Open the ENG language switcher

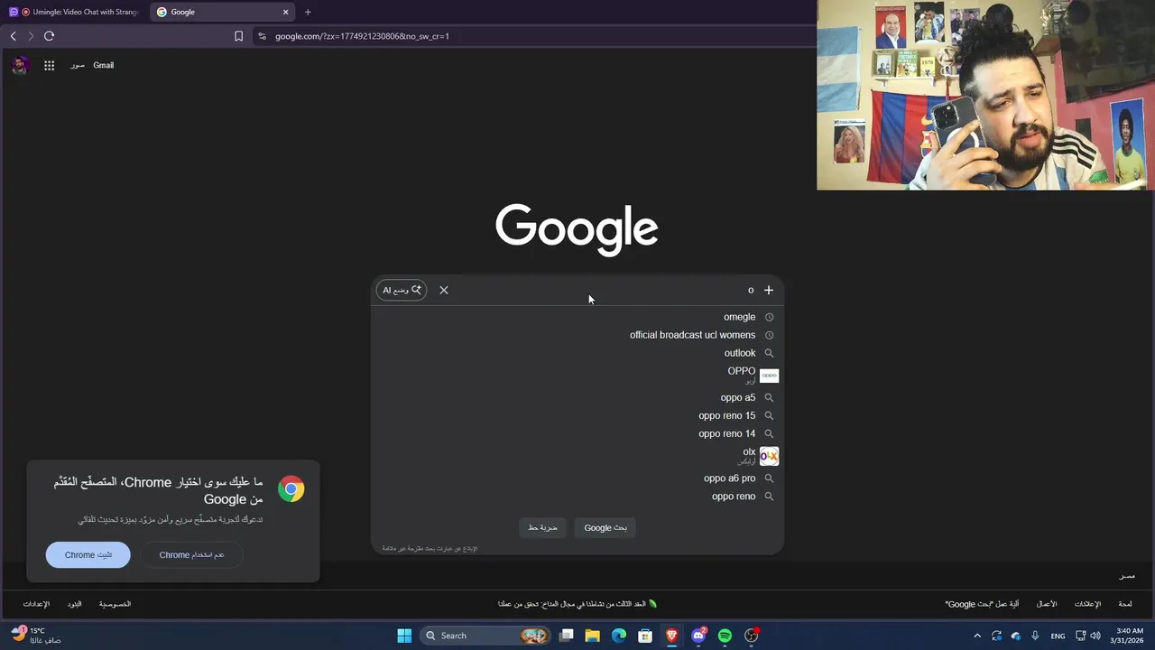[x=1058, y=636]
